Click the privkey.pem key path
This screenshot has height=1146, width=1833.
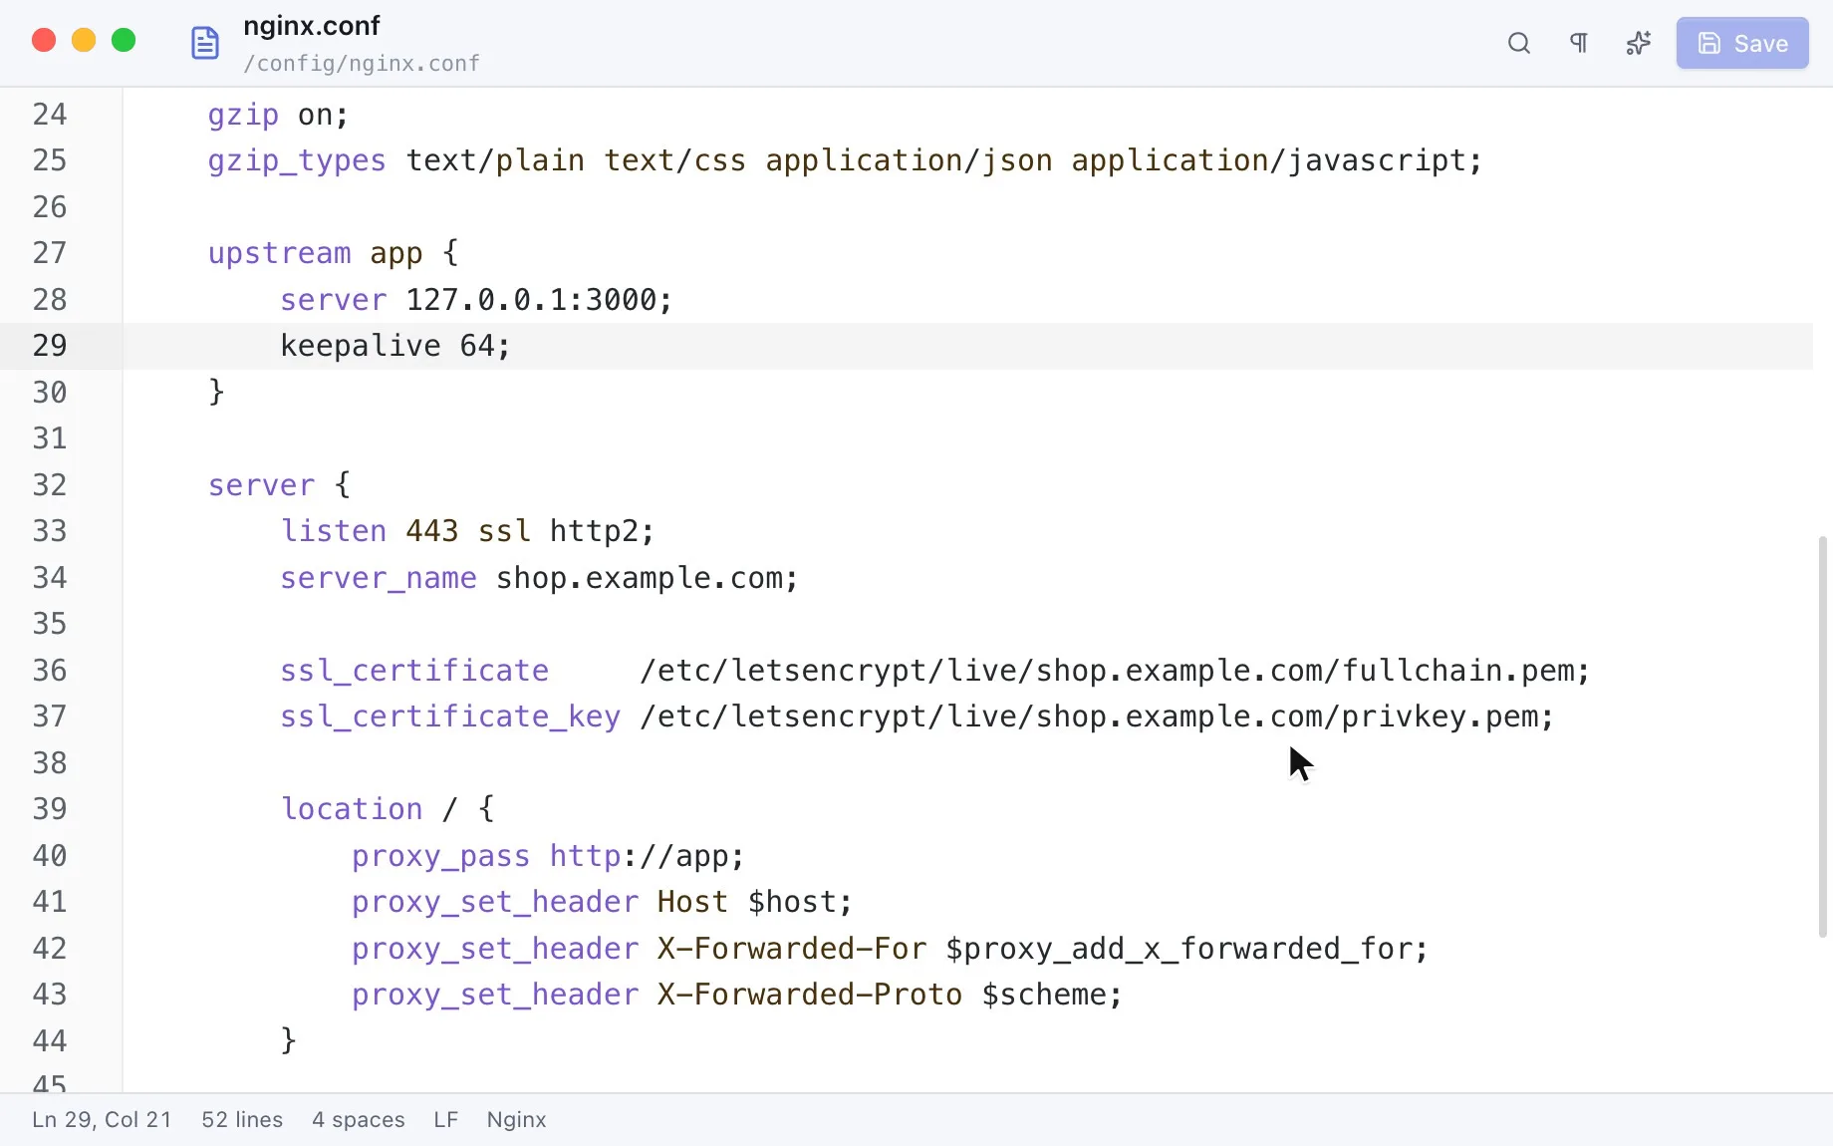1097,716
